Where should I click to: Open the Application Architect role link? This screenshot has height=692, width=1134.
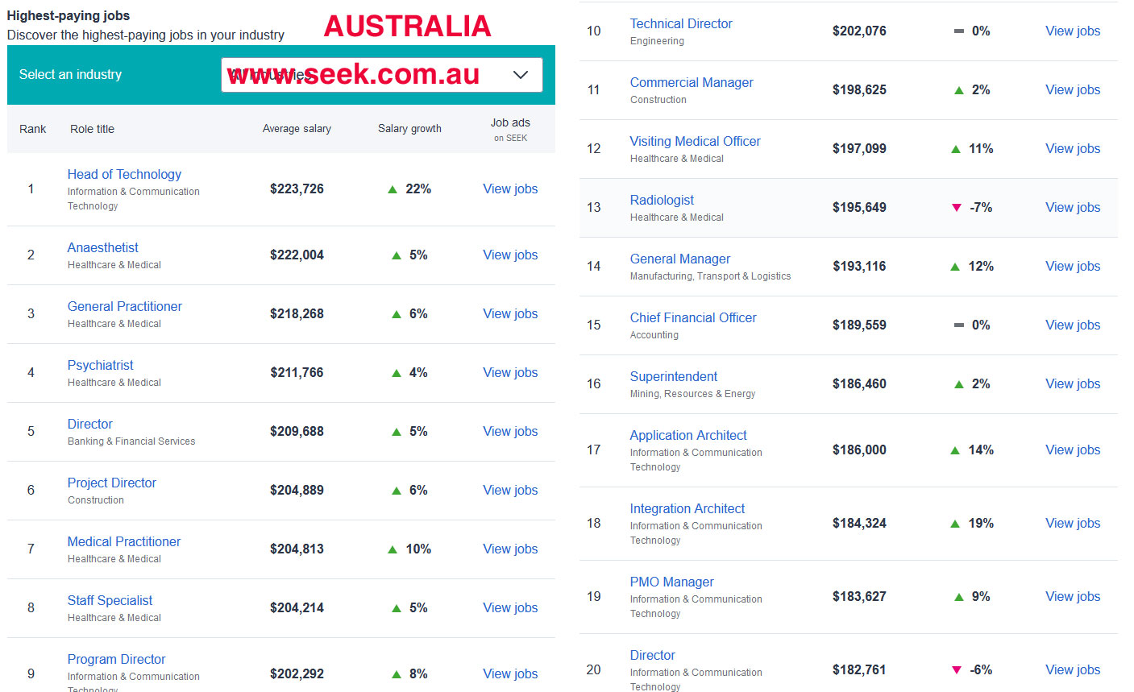click(x=688, y=435)
